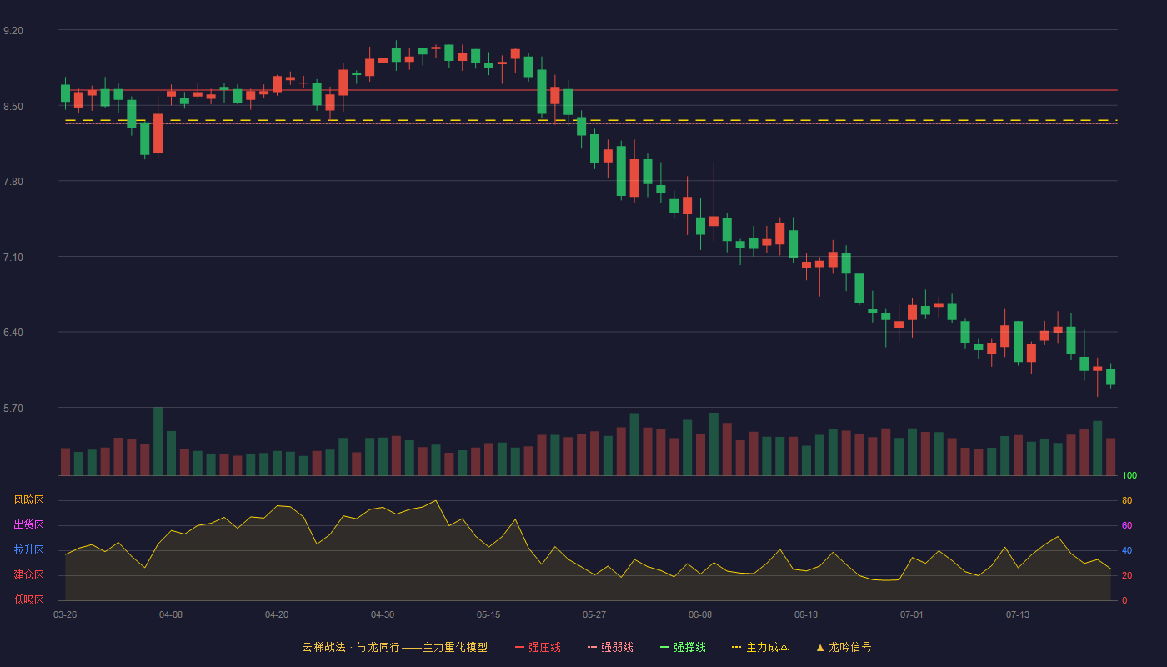Screen dimensions: 1167x667
Task: Click the pink dotted icon before 强弱线
Action: coord(592,647)
